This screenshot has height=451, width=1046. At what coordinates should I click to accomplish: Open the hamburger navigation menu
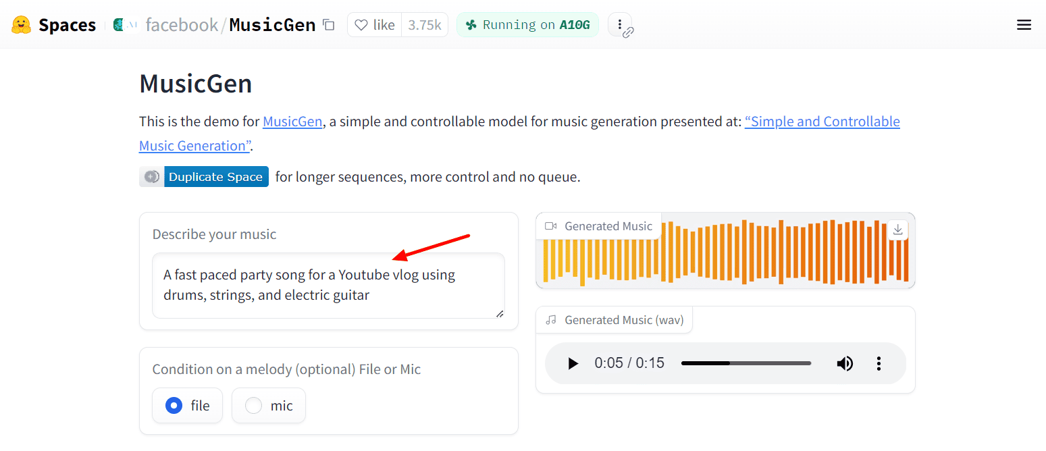click(1024, 25)
